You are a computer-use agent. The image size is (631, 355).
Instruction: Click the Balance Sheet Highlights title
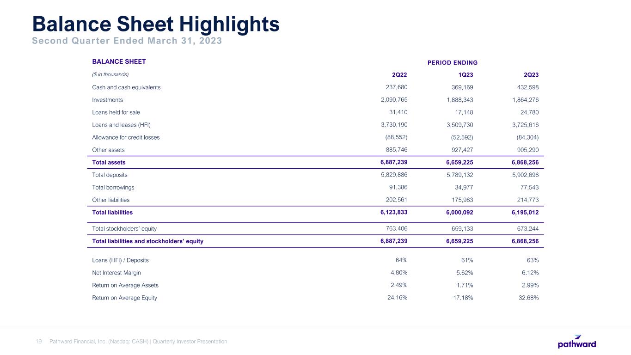[155, 24]
